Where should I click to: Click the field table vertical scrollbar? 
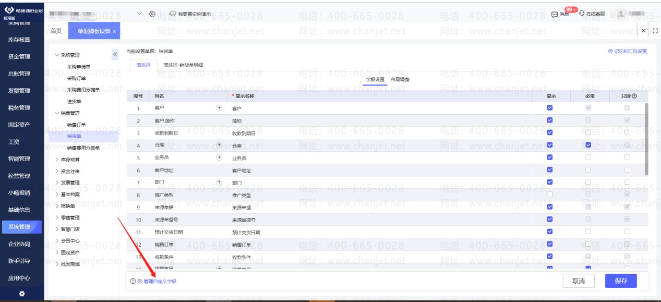tap(647, 138)
